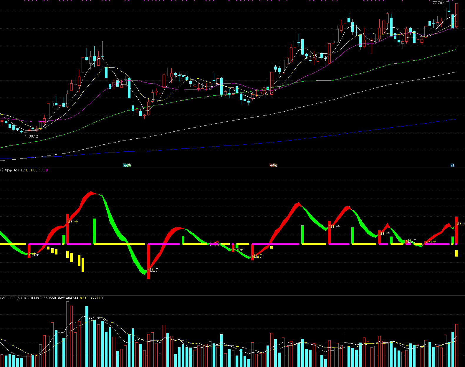Click the 涨榜 marker below the price chart

(x=273, y=165)
